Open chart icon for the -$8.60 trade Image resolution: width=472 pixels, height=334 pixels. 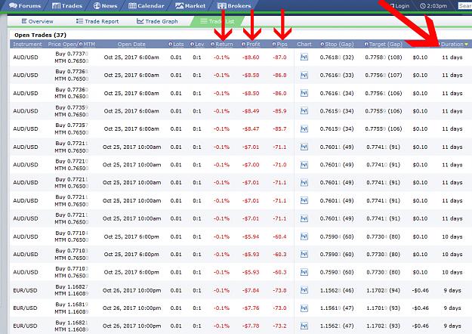[x=304, y=57]
